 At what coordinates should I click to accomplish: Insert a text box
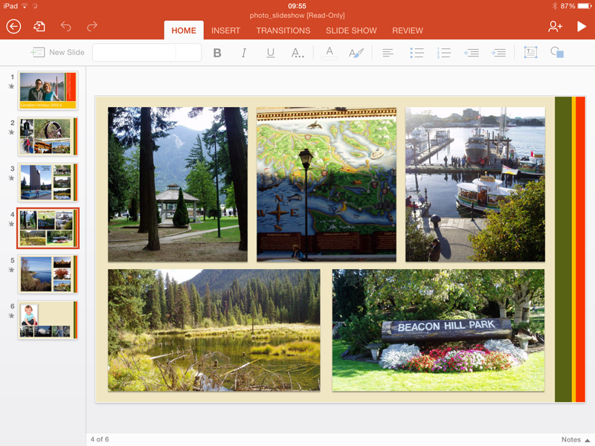[x=530, y=52]
